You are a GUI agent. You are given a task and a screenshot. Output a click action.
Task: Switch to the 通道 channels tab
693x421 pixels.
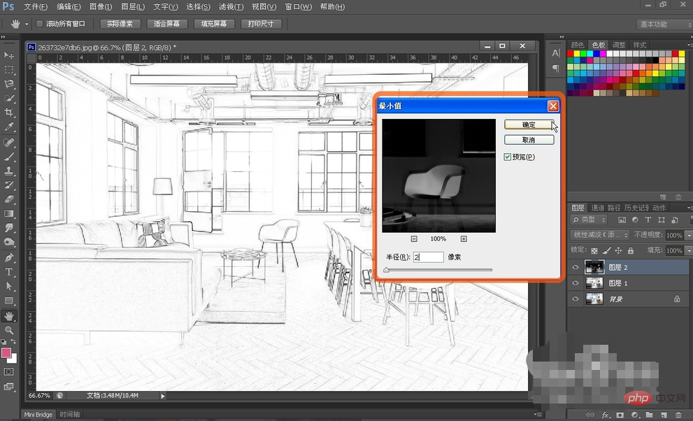(597, 208)
